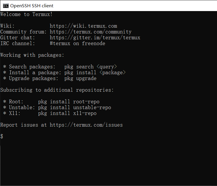The width and height of the screenshot is (217, 186).
Task: Click the gitter.im/termux/termux chat URL
Action: pos(95,38)
